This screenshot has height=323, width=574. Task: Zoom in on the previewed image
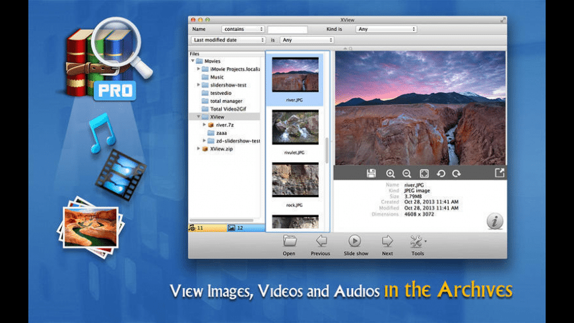point(390,173)
